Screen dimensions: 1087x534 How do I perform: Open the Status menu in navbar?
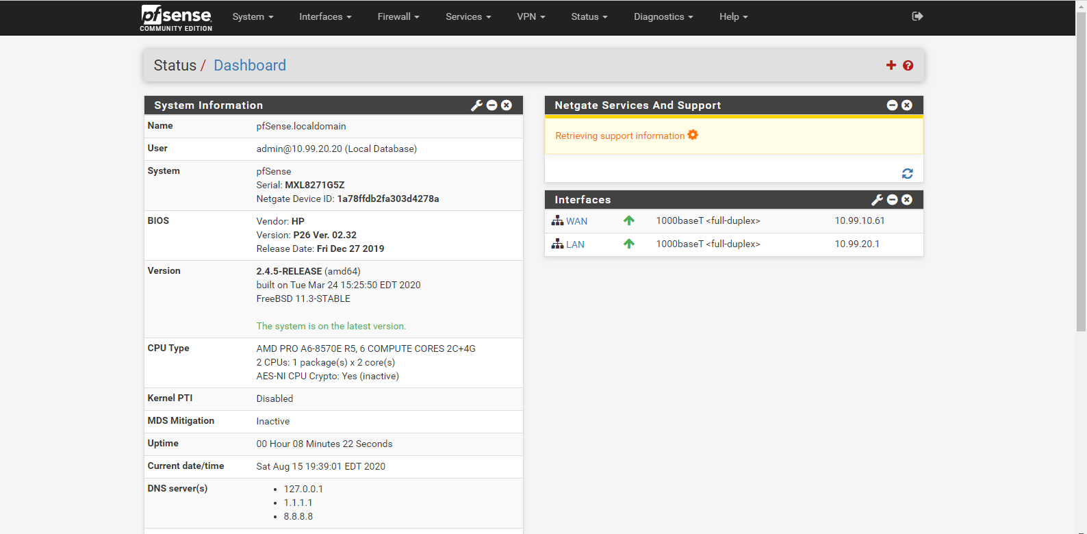589,17
